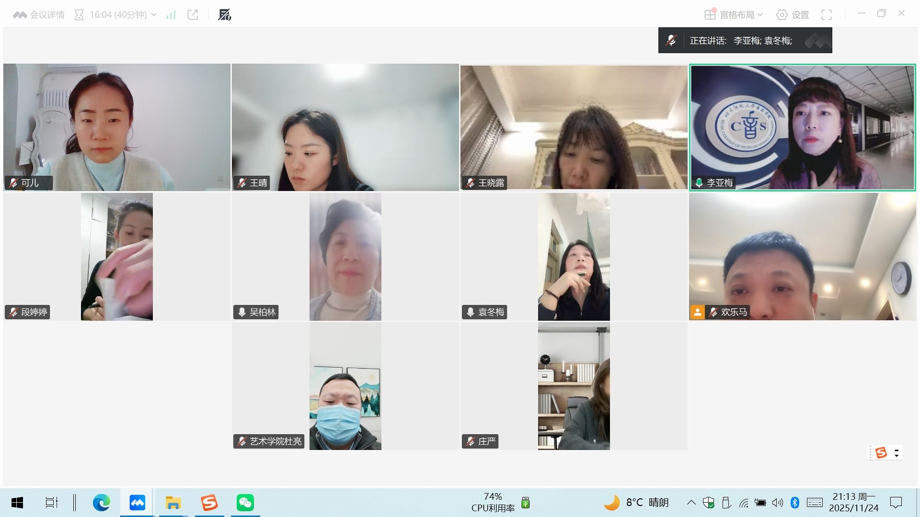The width and height of the screenshot is (920, 517).
Task: Select 艺术学院杜亮's video tile
Action: pos(345,386)
